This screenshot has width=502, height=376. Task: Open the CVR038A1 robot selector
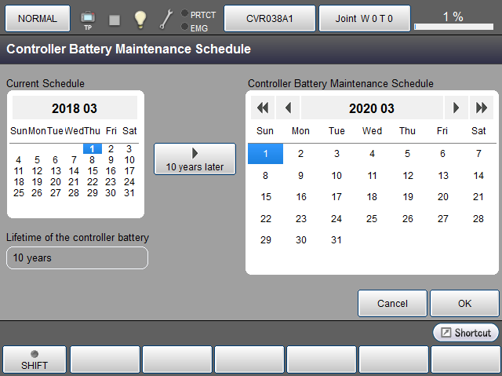coord(270,18)
